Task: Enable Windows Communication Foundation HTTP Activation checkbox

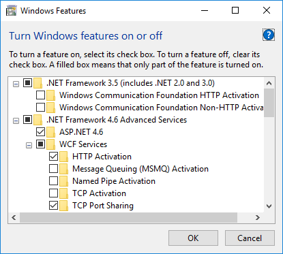Action: point(40,95)
